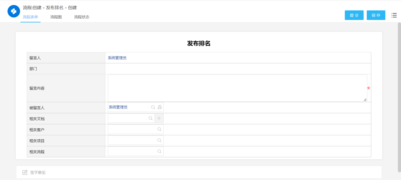Open search for 相关客户
Screen dimensions: 401x180
pyautogui.click(x=160, y=129)
